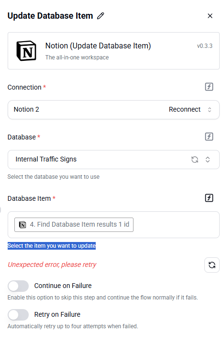Click the Reconnect link
This screenshot has height=357, width=223.
(185, 110)
